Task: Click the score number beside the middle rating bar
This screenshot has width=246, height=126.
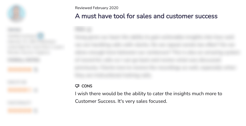Action: [36, 90]
